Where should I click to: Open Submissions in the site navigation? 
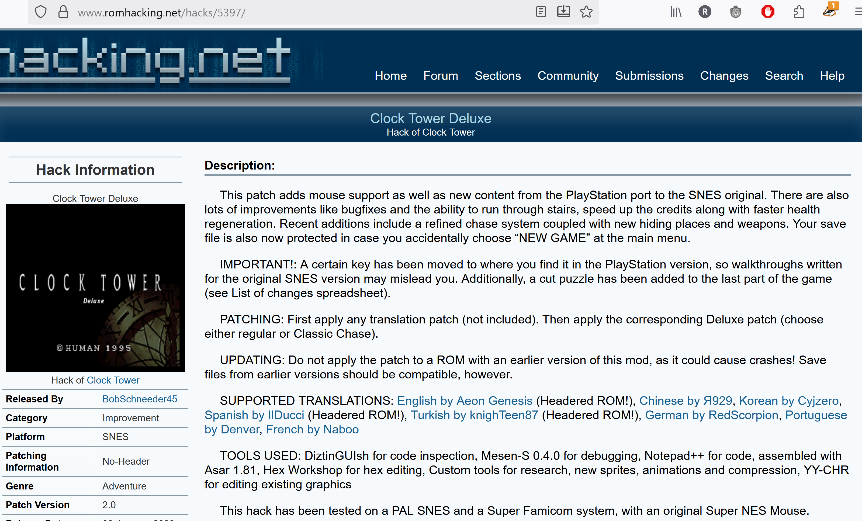649,75
